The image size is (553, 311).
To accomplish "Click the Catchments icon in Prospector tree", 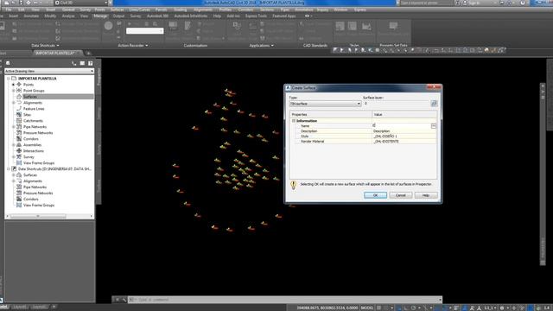I will [19, 121].
